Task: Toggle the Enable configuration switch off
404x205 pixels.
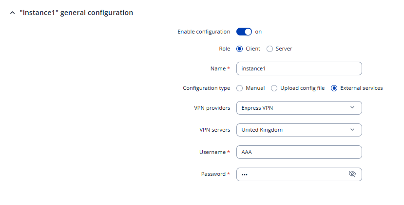Action: click(244, 32)
